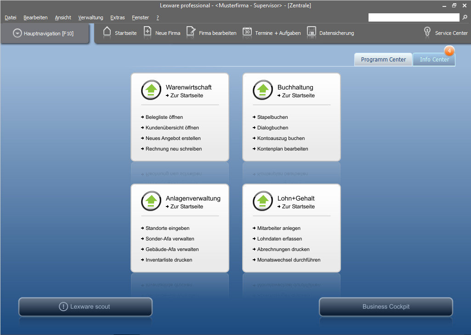Switch to the Programm Center tab
Screen dimensions: 471x335
point(383,59)
